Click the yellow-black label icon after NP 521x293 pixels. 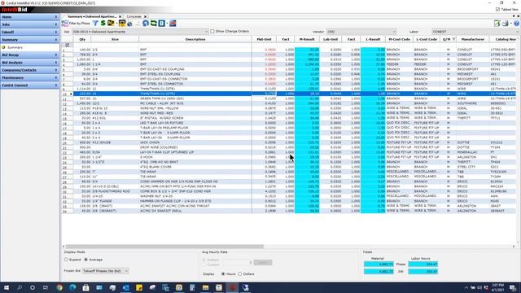tap(122, 24)
